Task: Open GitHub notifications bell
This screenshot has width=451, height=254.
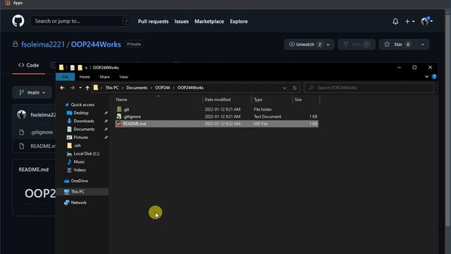Action: pyautogui.click(x=395, y=21)
